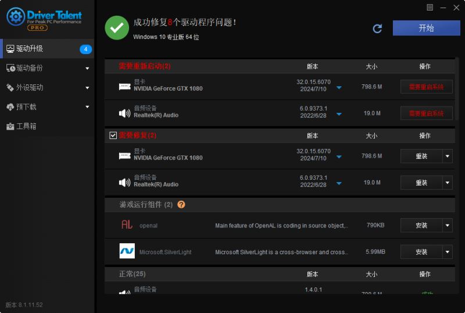Click the Microsoft SilverLight icon
Image resolution: width=465 pixels, height=313 pixels.
127,251
